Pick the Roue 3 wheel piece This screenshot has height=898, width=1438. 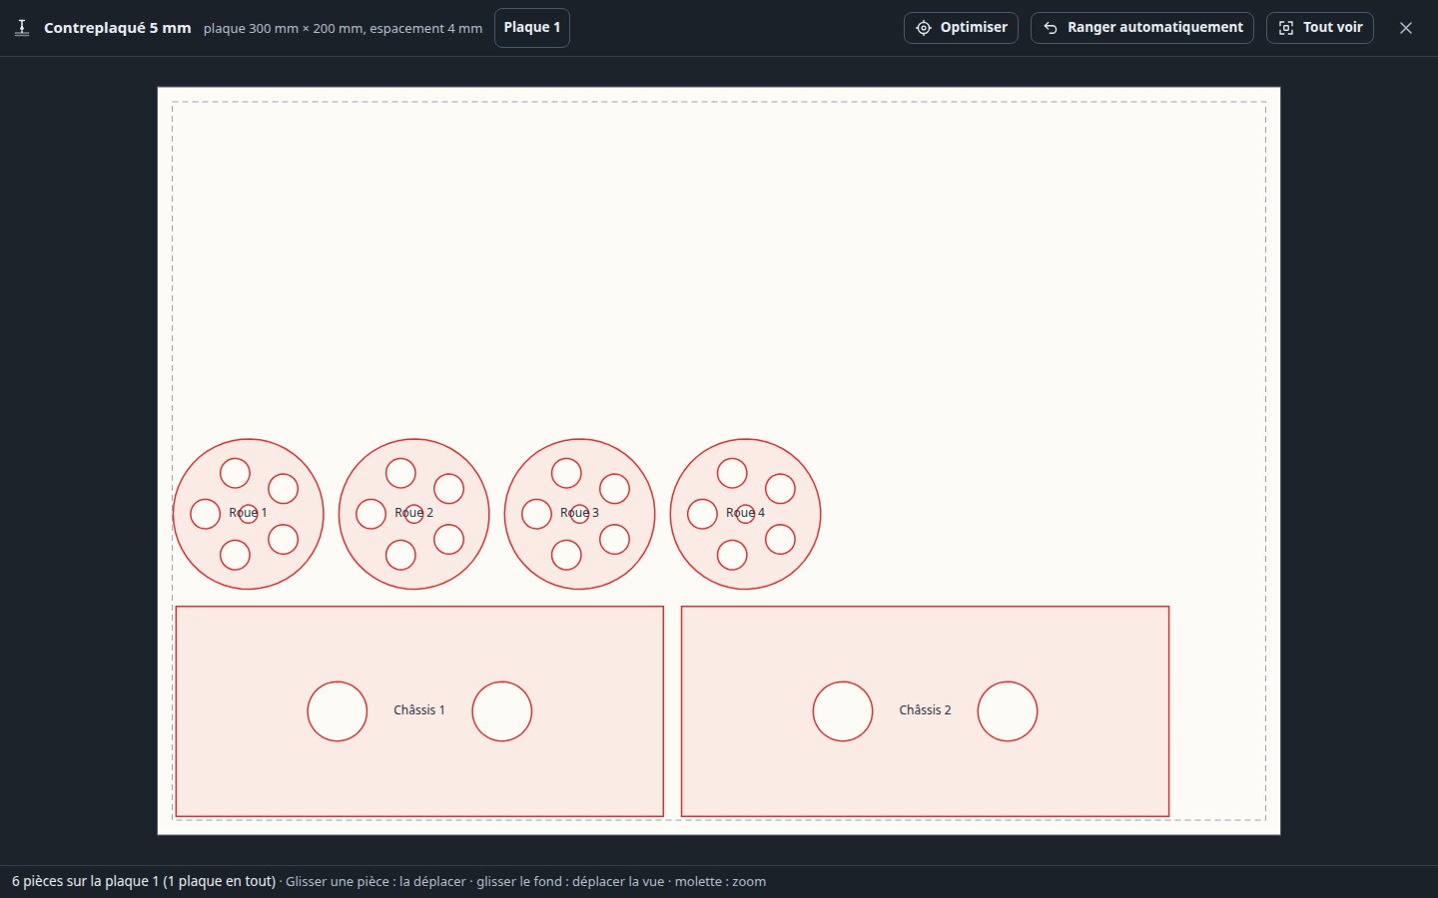pos(580,514)
